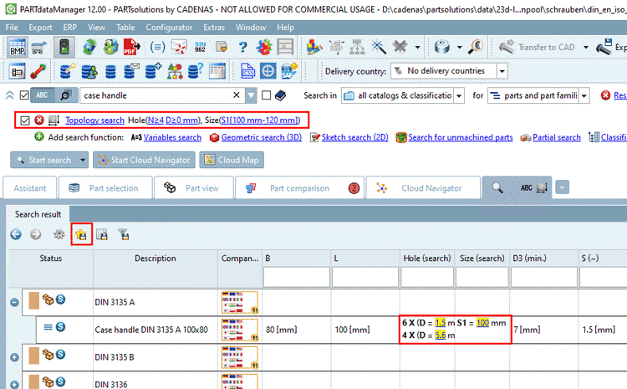The height and width of the screenshot is (389, 627).
Task: Click the database with key icon
Action: click(68, 71)
